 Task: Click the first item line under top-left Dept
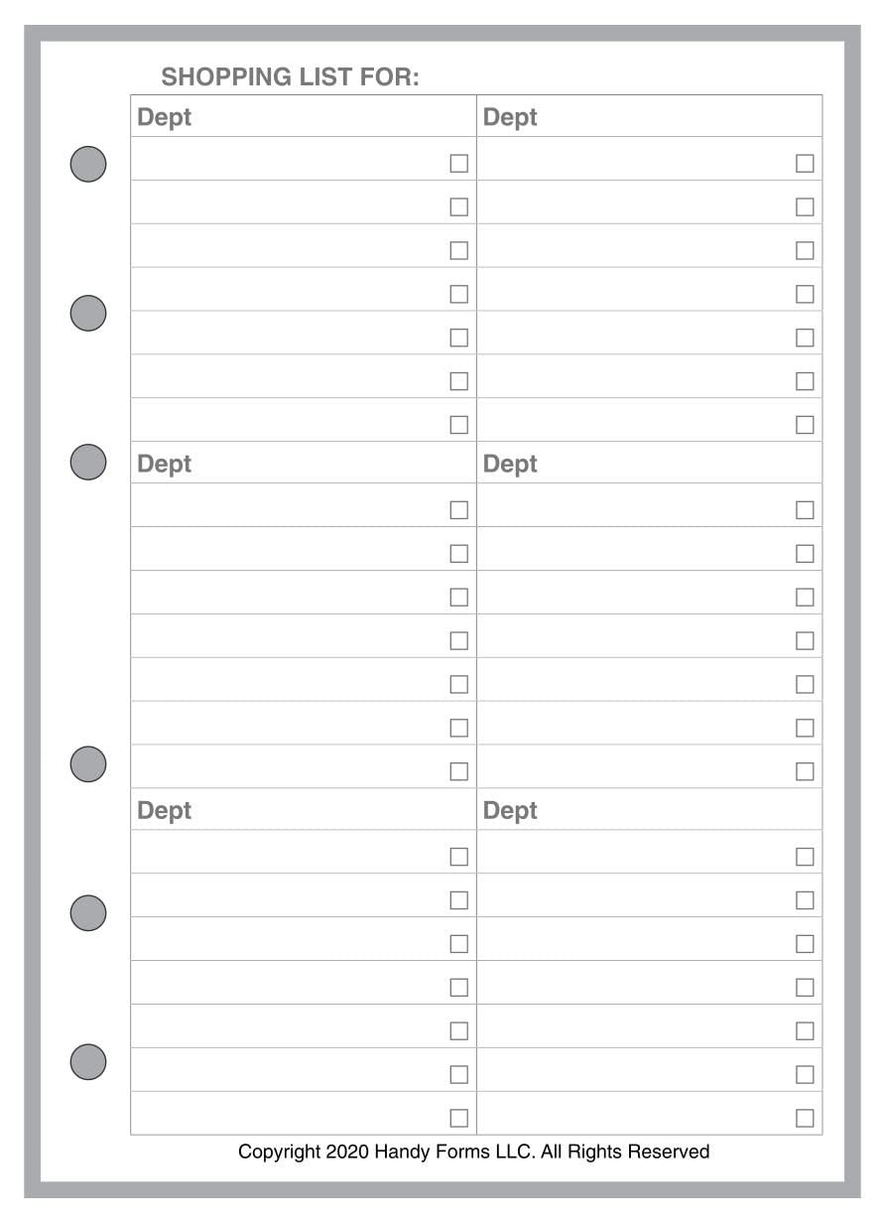coord(288,161)
